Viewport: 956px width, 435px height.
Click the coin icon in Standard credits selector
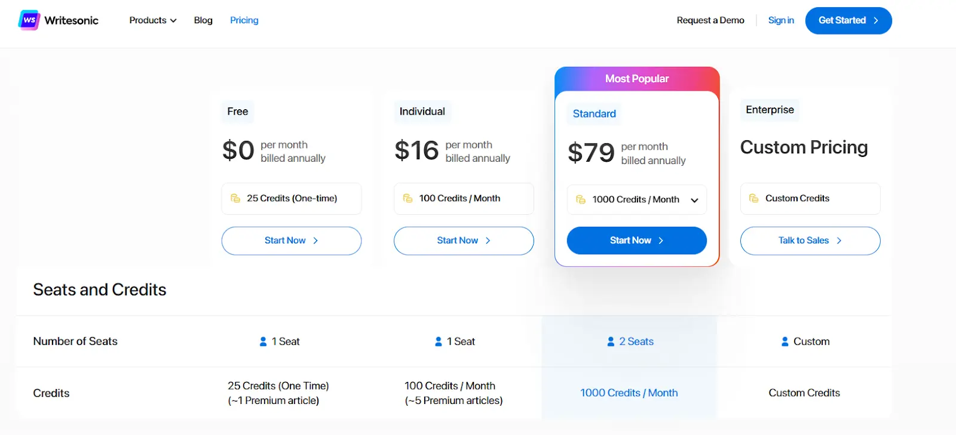(x=581, y=199)
